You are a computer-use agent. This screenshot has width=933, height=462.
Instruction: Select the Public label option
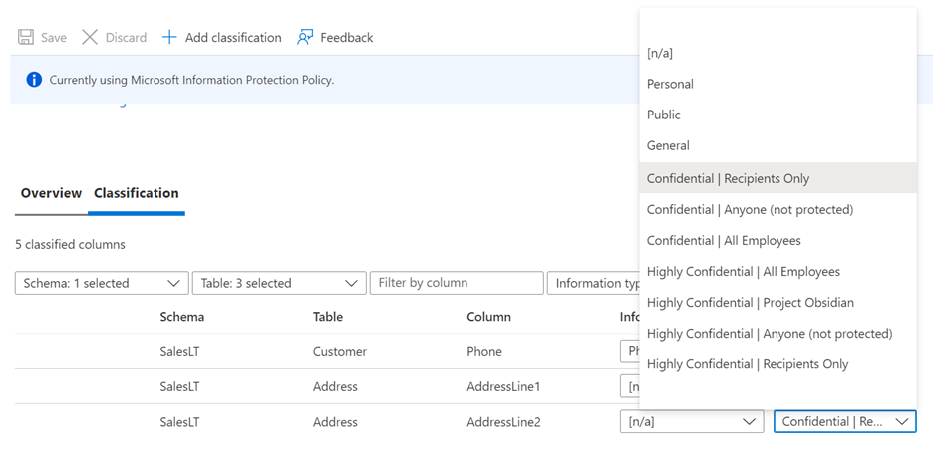tap(664, 115)
